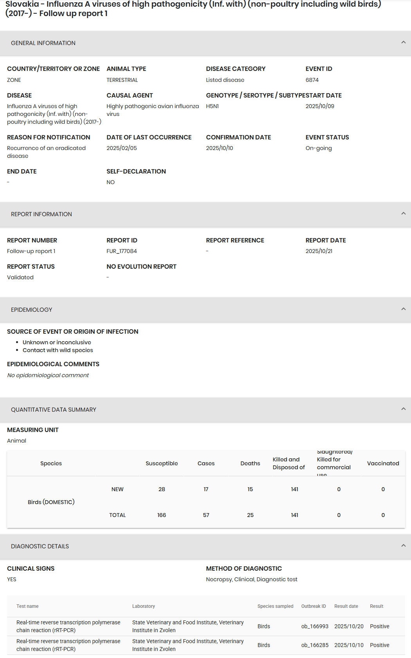Image resolution: width=411 pixels, height=658 pixels.
Task: Click the Test name column header
Action: (x=27, y=606)
